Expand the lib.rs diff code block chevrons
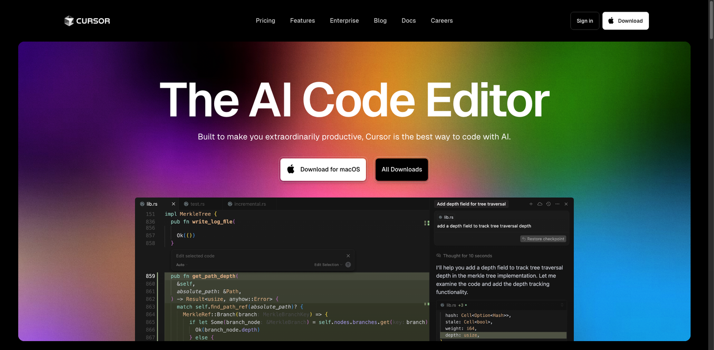 pyautogui.click(x=562, y=305)
